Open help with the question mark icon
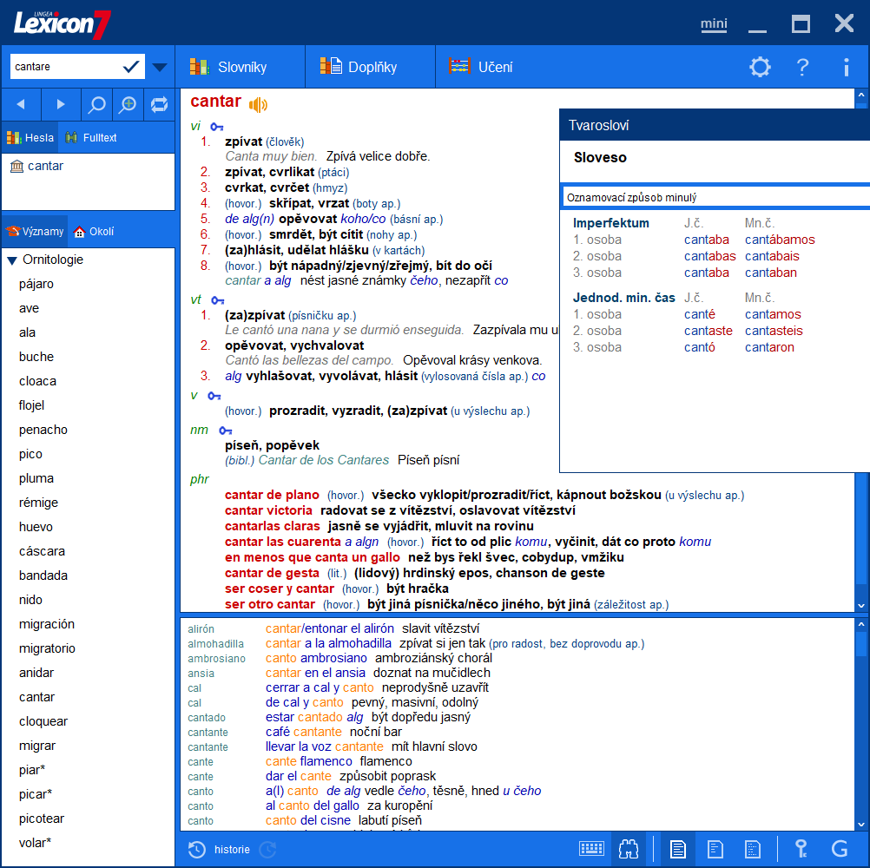The height and width of the screenshot is (868, 870). point(802,67)
